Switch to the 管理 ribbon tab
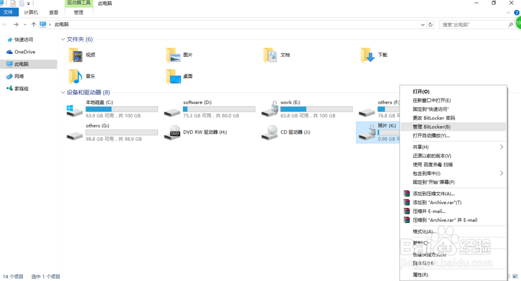The image size is (521, 281). tap(79, 12)
